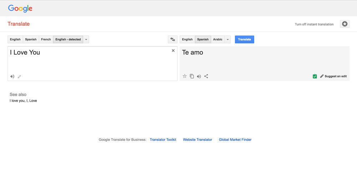Open handwriting input pencil icon
The width and height of the screenshot is (357, 180).
tap(19, 76)
